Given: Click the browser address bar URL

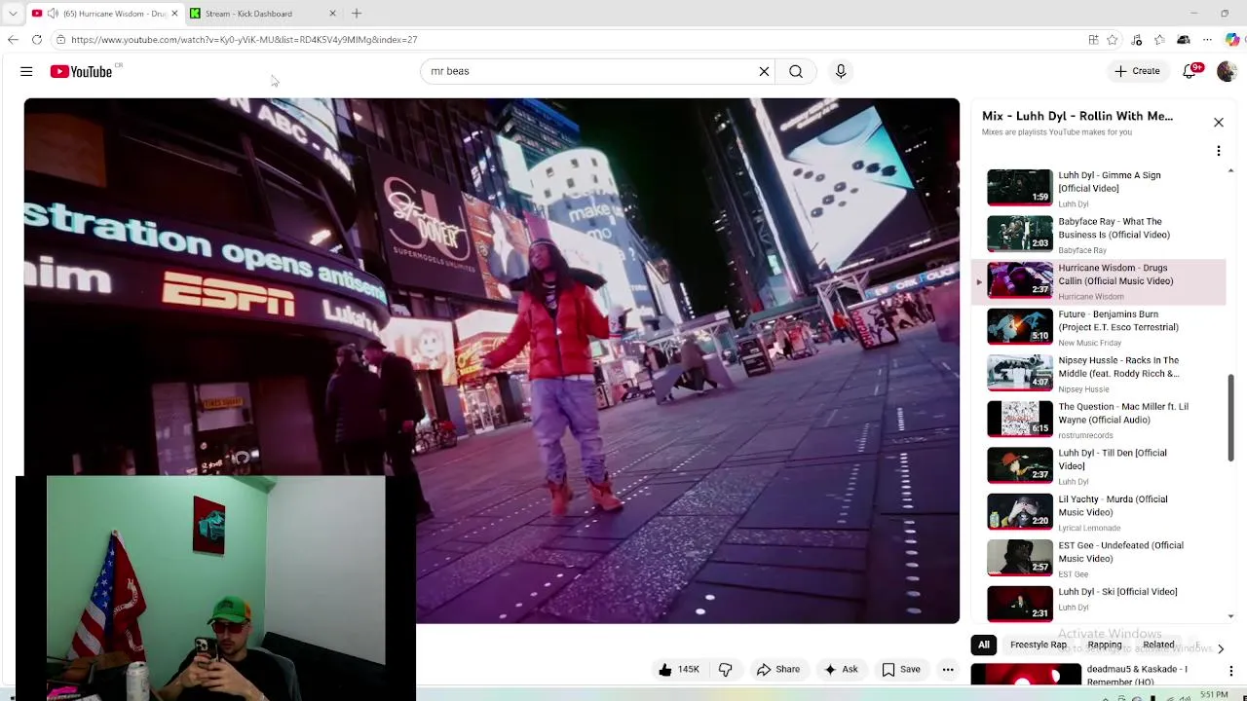Looking at the screenshot, I should click(x=244, y=40).
